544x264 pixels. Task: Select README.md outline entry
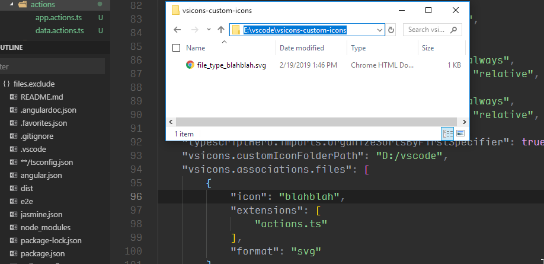pyautogui.click(x=42, y=97)
